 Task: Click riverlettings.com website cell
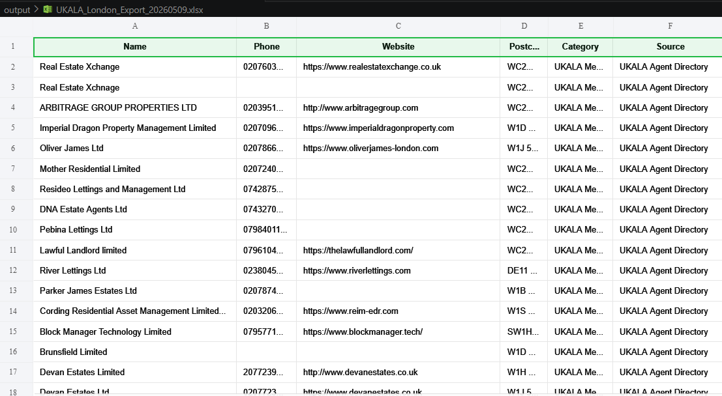click(399, 270)
